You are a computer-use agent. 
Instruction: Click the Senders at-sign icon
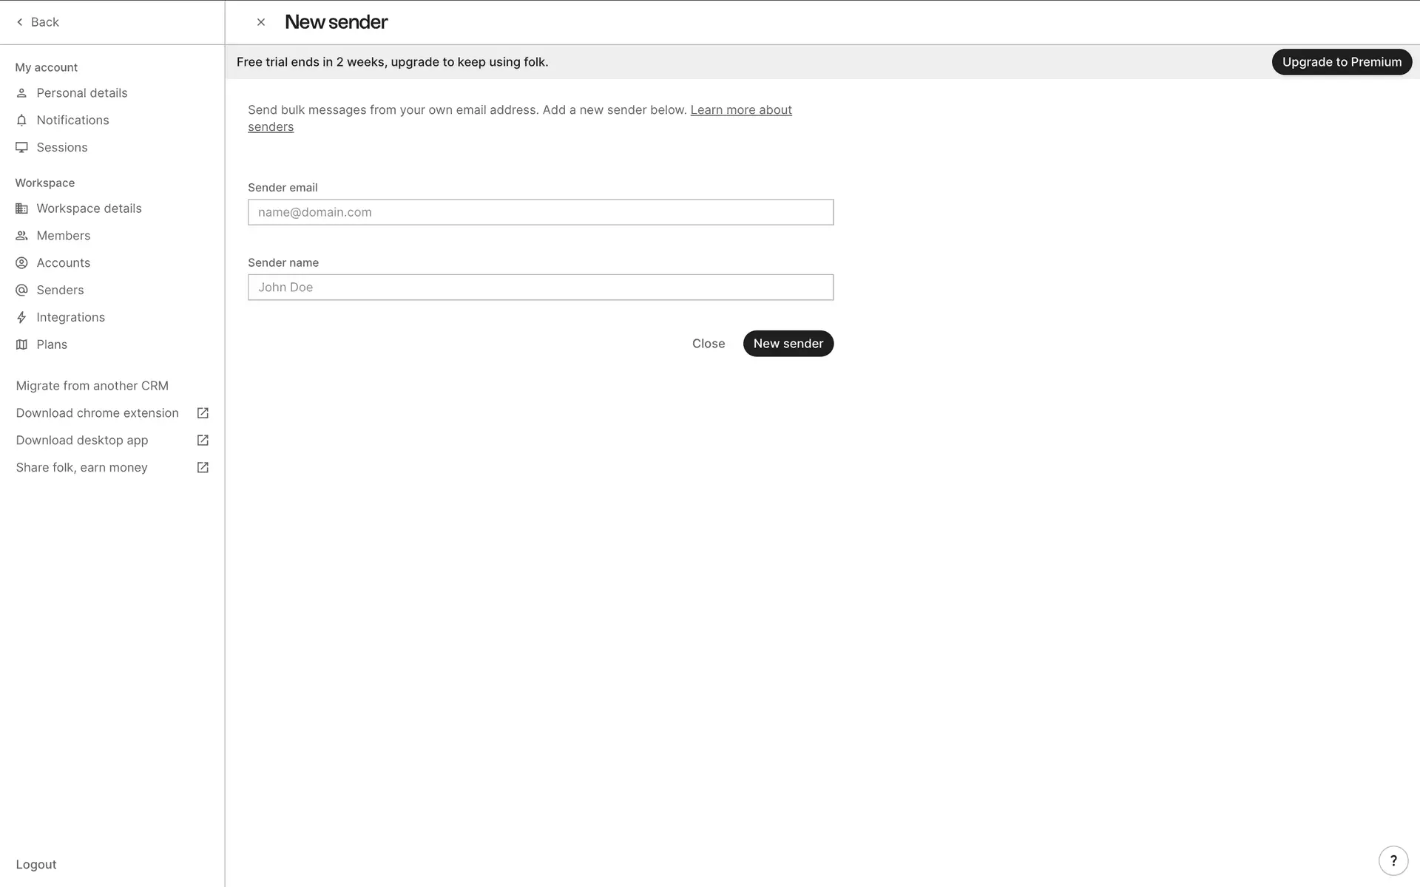[x=21, y=290]
